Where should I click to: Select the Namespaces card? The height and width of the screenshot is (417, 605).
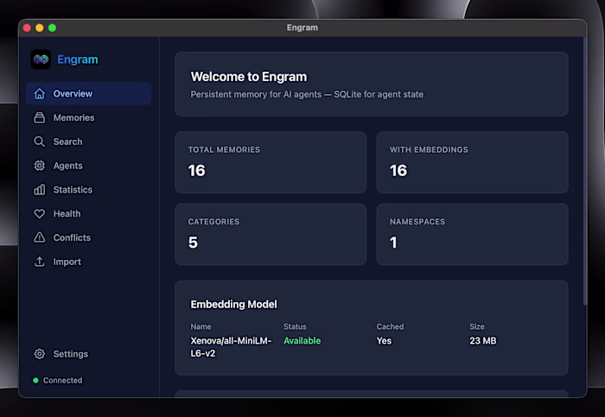click(x=472, y=234)
